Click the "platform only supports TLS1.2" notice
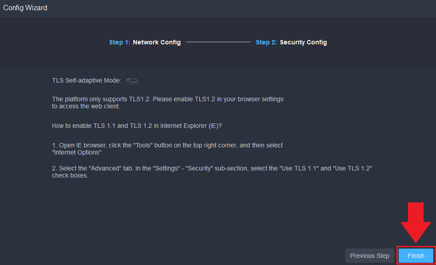Image resolution: width=436 pixels, height=265 pixels. pyautogui.click(x=168, y=99)
